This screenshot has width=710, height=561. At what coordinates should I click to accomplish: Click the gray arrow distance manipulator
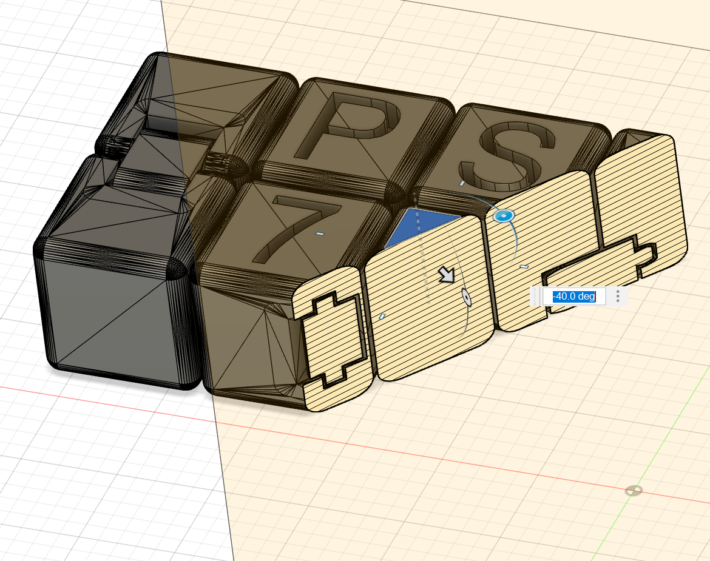(x=447, y=275)
